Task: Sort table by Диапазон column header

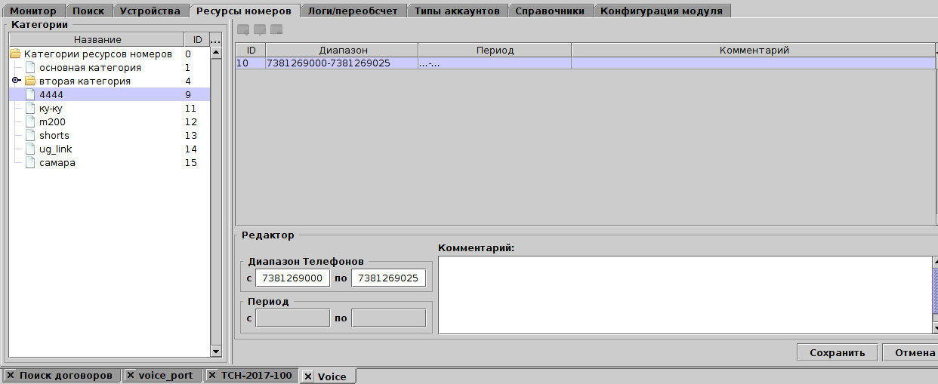Action: point(343,50)
